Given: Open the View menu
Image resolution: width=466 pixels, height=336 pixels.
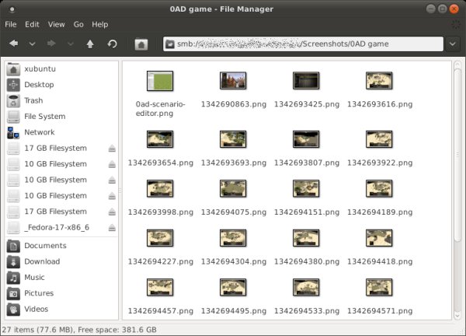Looking at the screenshot, I should click(56, 24).
